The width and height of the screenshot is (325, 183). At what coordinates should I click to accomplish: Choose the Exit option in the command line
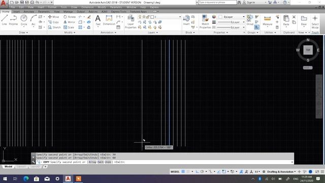101,162
